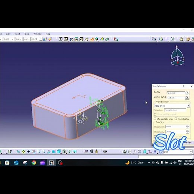
Task: Select the Pocket tool icon
Action: [66, 39]
